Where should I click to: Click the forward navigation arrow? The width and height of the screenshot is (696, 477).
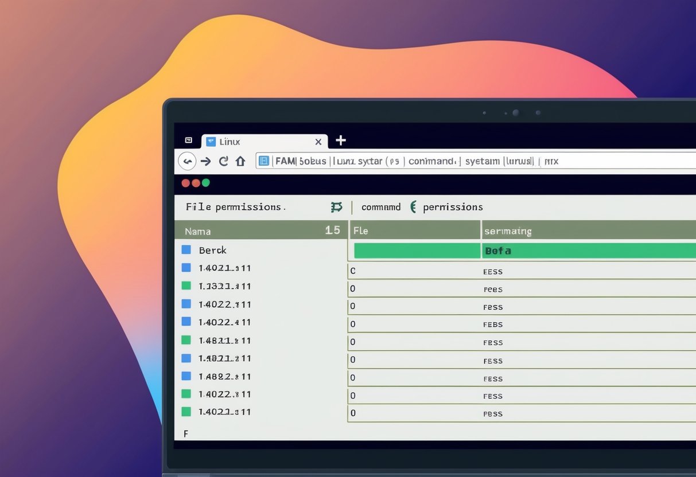205,161
